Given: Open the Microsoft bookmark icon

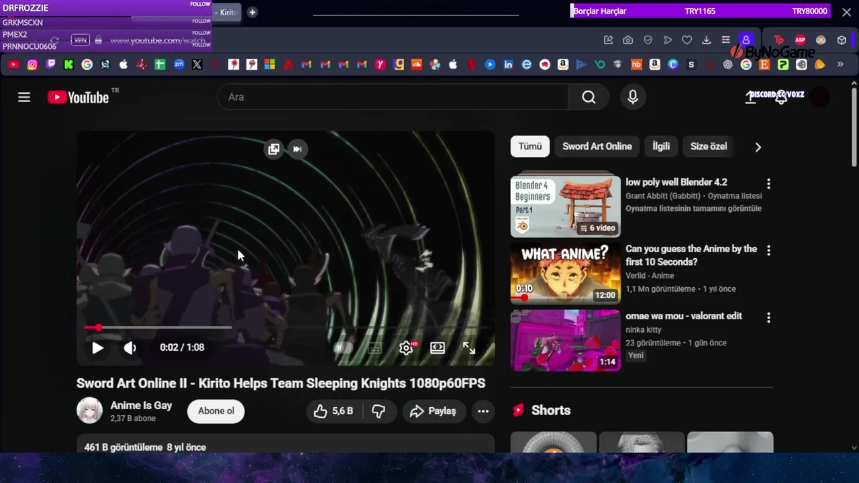Looking at the screenshot, I should click(x=270, y=65).
